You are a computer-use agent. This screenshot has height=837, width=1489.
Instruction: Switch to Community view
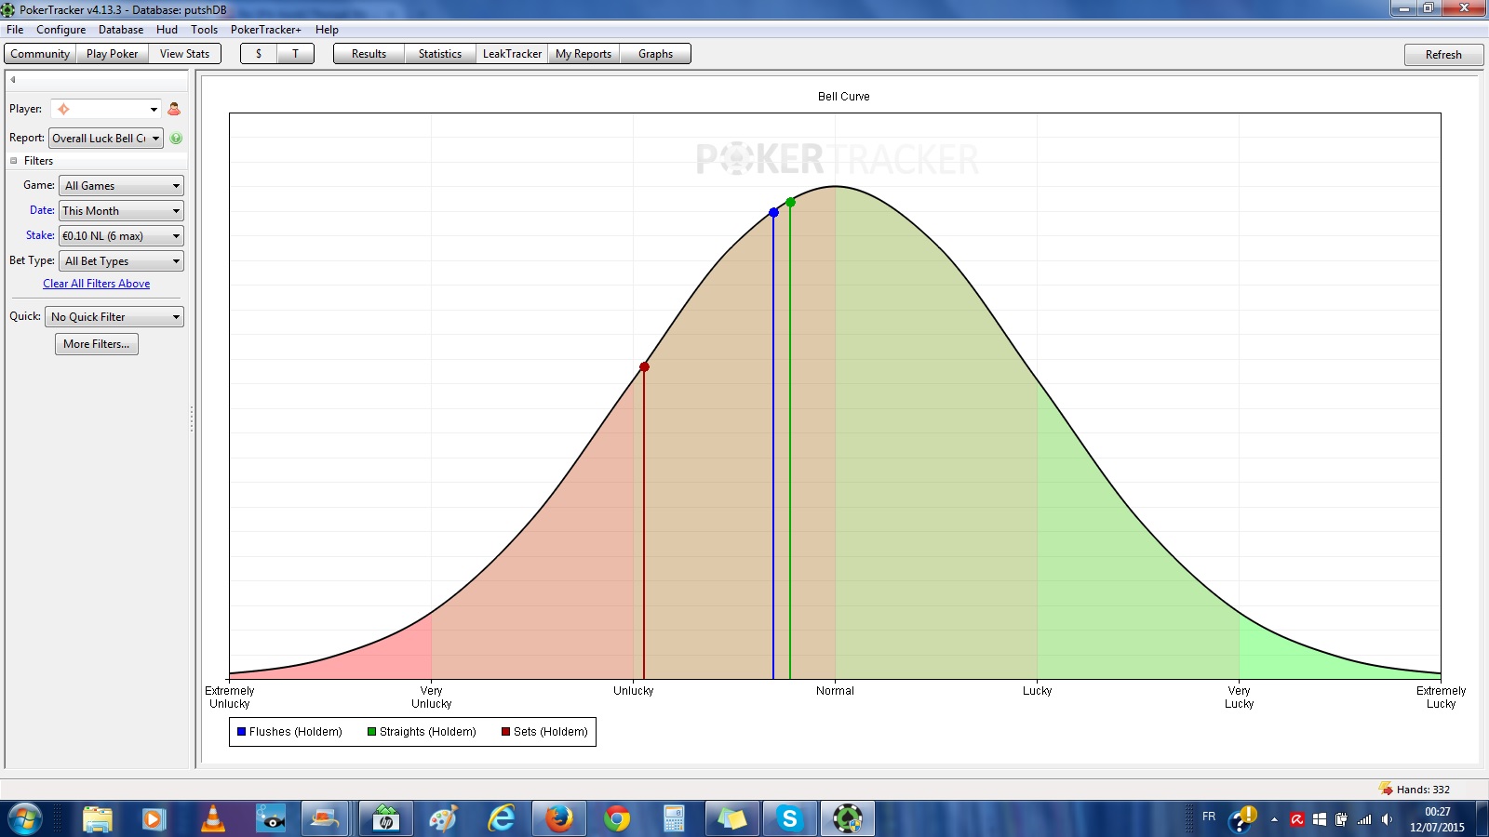point(40,54)
